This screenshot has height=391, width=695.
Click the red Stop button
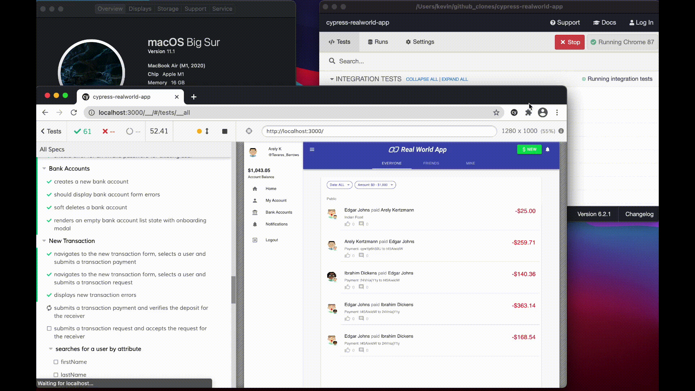(x=569, y=42)
